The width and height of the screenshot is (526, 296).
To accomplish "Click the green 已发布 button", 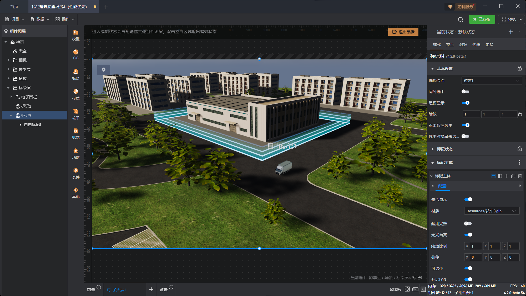I will [482, 19].
